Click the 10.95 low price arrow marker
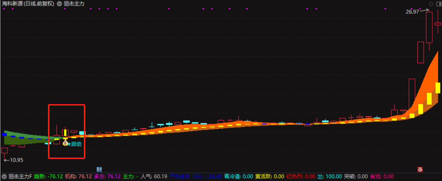This screenshot has height=181, width=442. 13,160
